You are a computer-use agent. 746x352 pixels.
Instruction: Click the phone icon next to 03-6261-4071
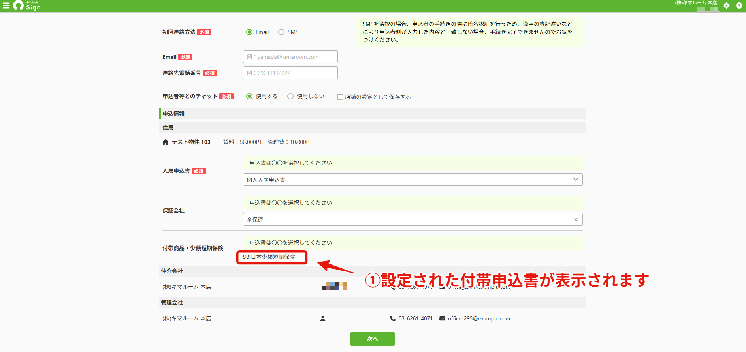point(392,318)
